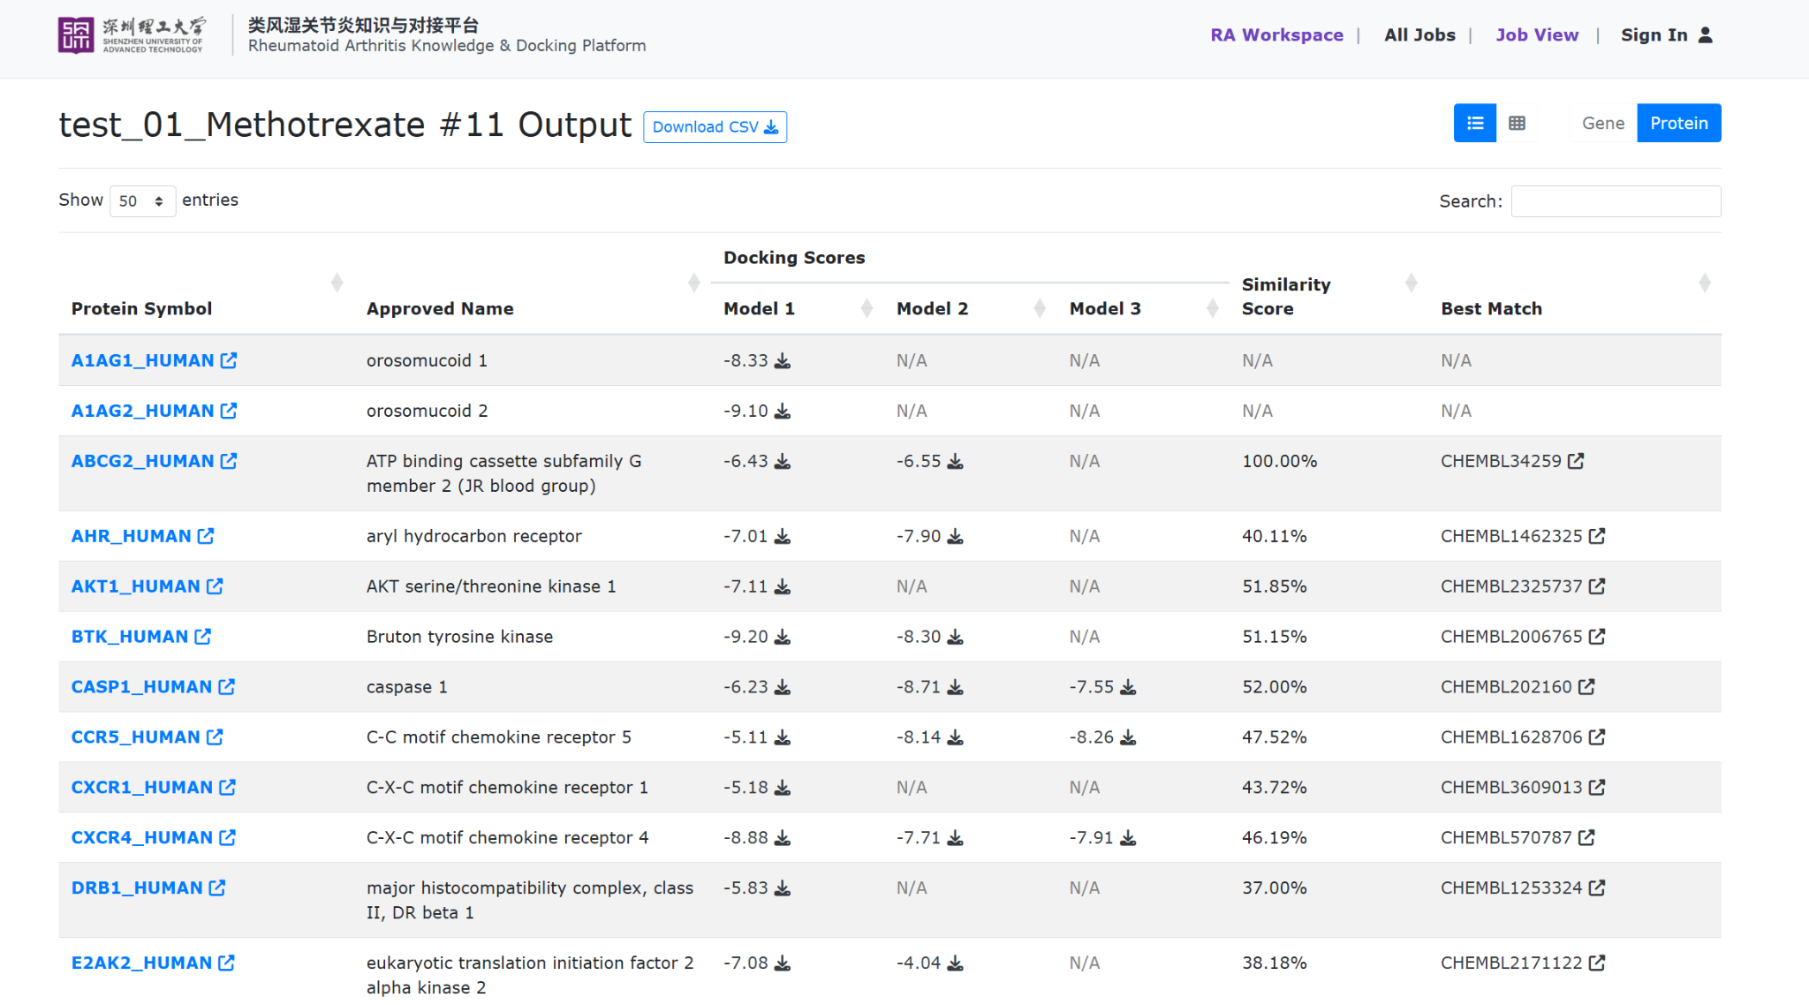The height and width of the screenshot is (1005, 1809).
Task: Download Model 1 result for A1AG1_HUMAN
Action: point(783,361)
